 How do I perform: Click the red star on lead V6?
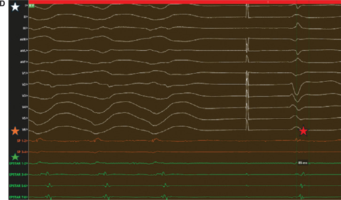click(x=303, y=131)
